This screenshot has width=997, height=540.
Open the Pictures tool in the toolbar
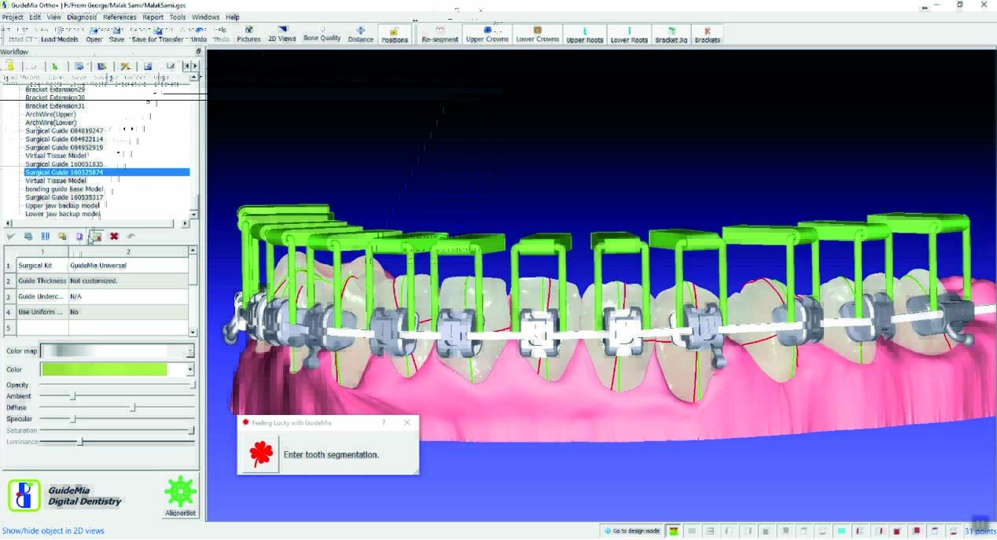point(248,35)
